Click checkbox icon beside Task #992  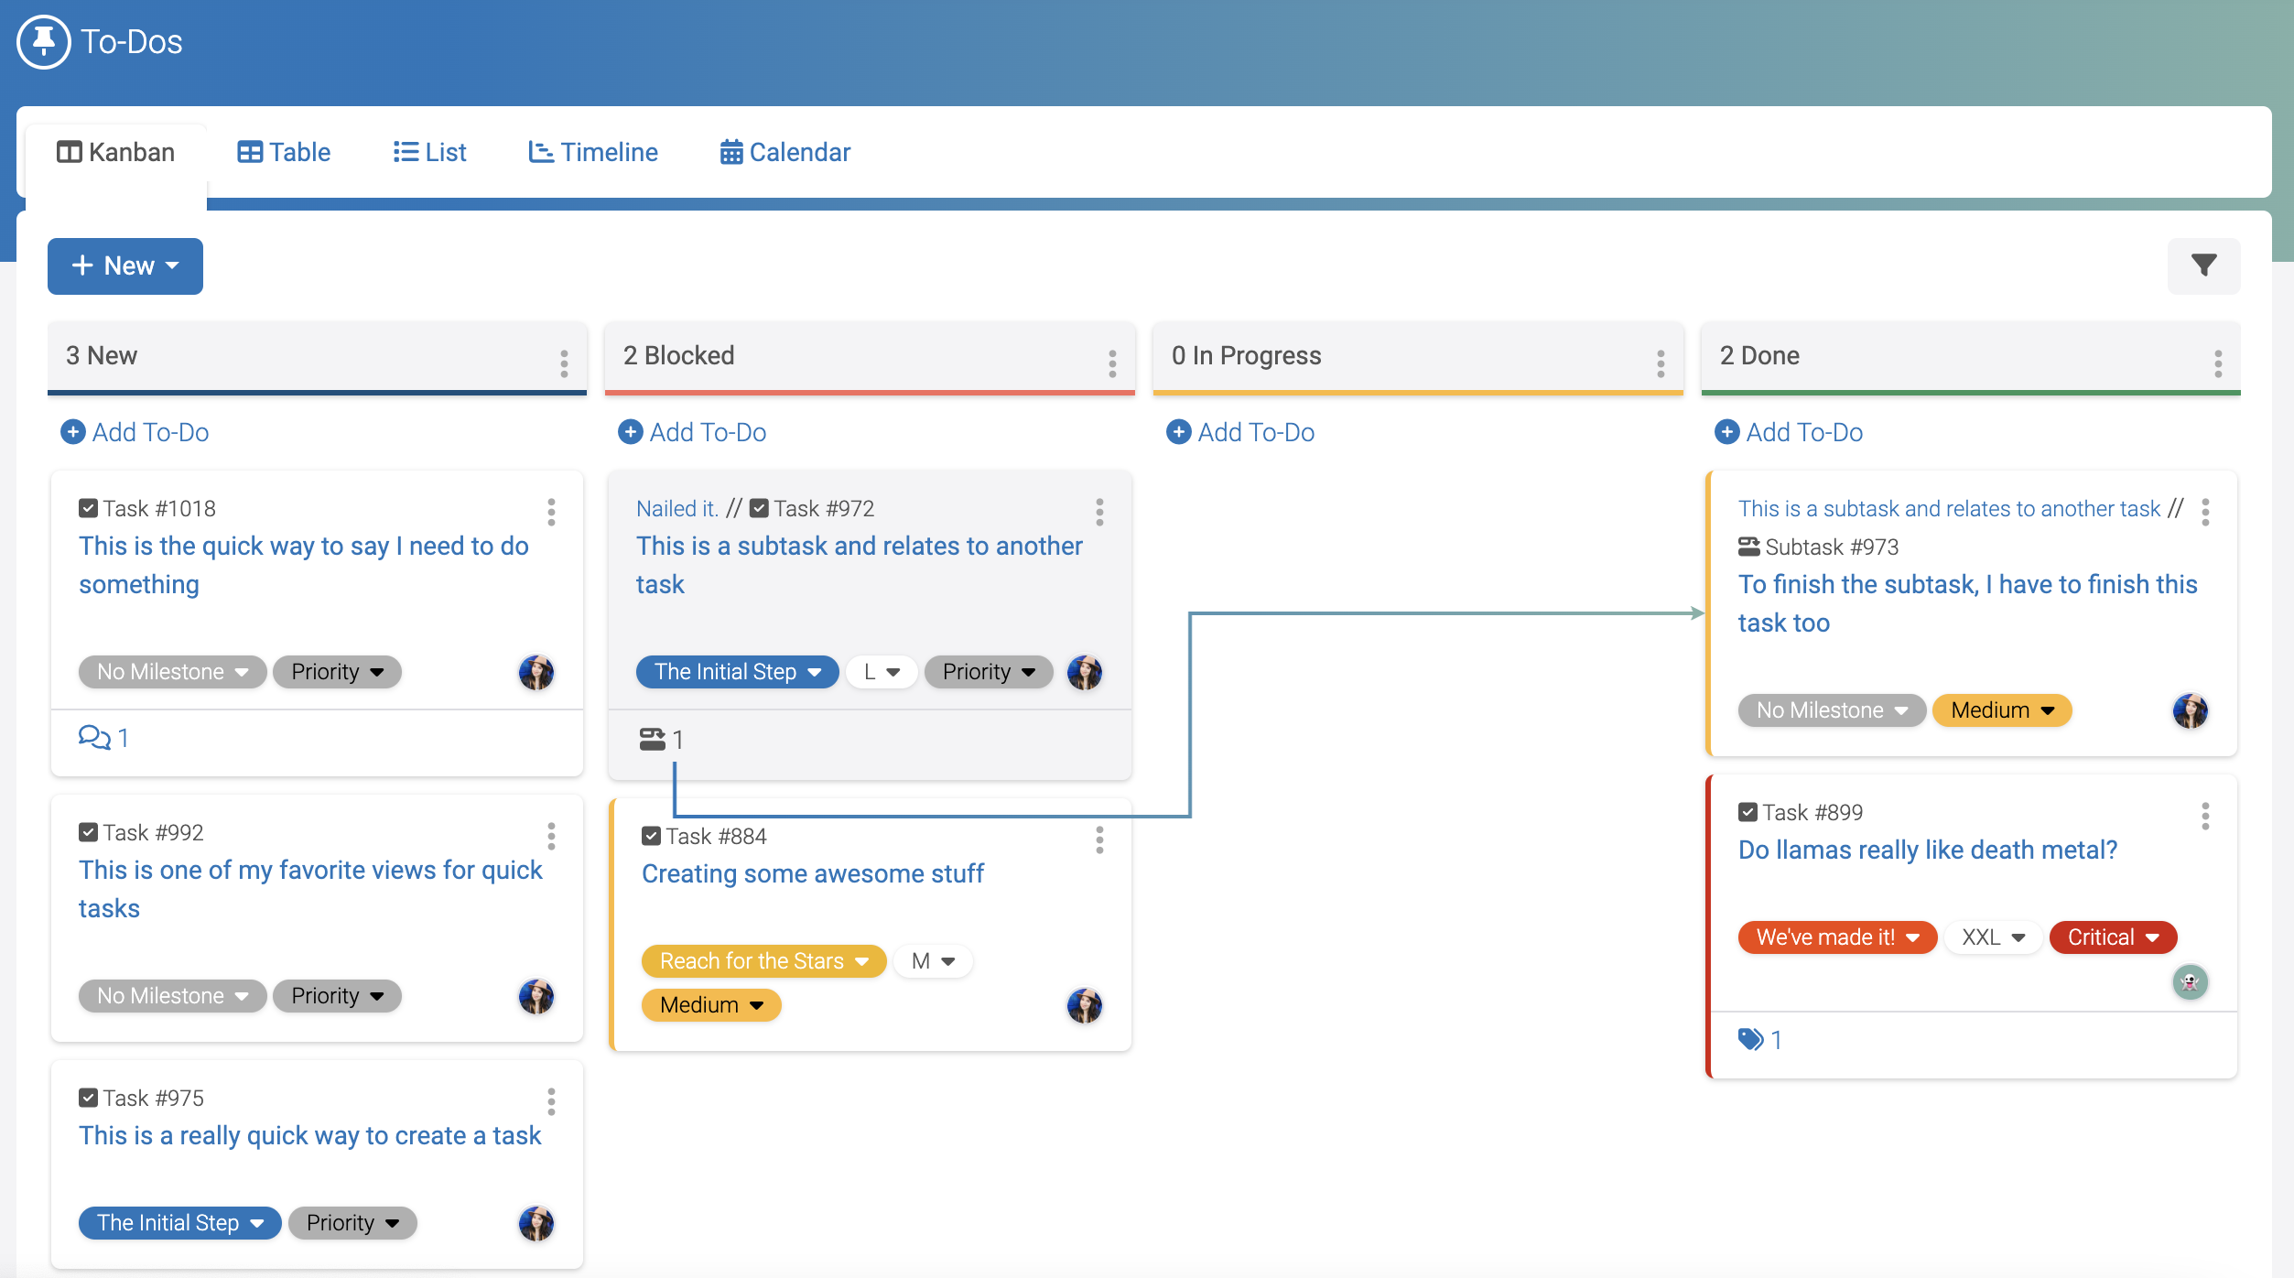88,832
